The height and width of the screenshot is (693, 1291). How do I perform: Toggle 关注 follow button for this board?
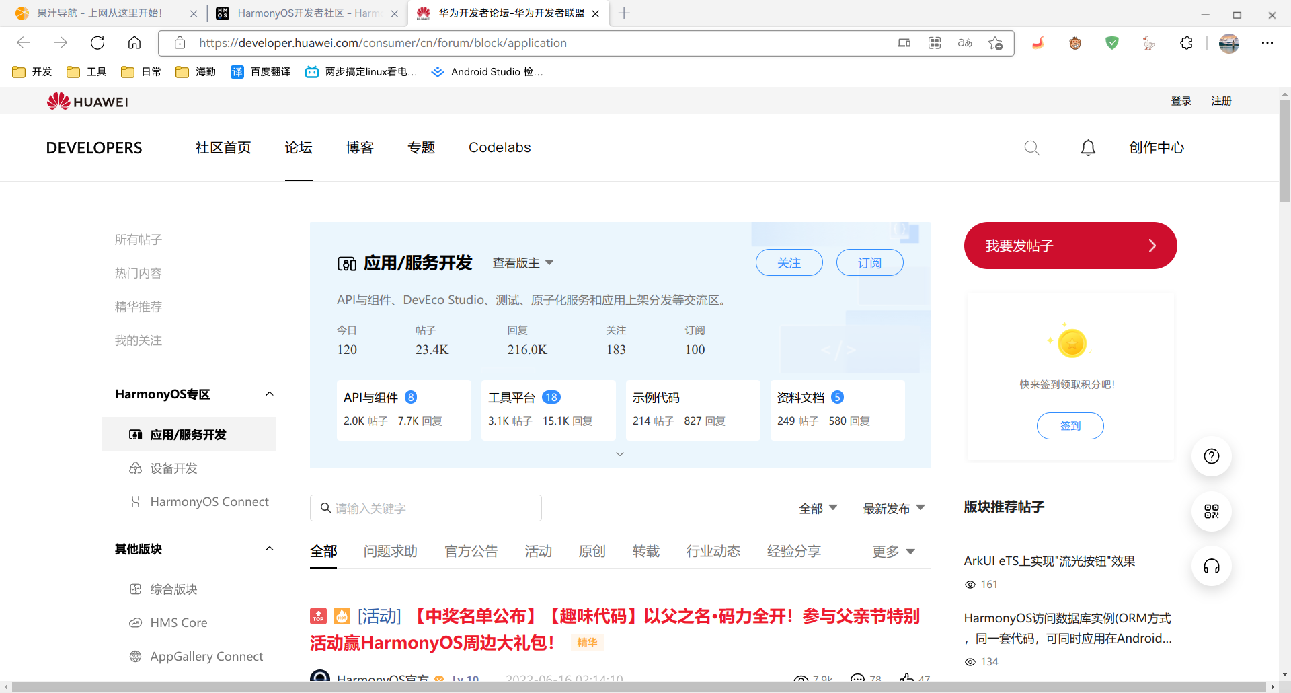(x=789, y=263)
